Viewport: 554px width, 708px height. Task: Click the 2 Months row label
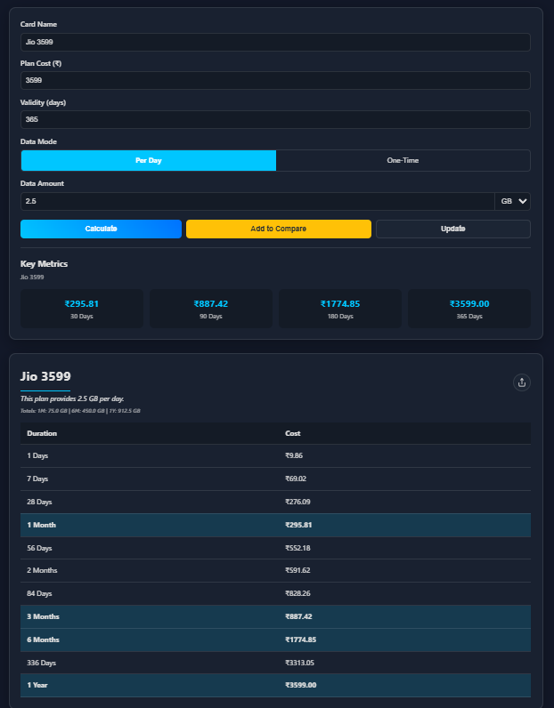tap(42, 571)
